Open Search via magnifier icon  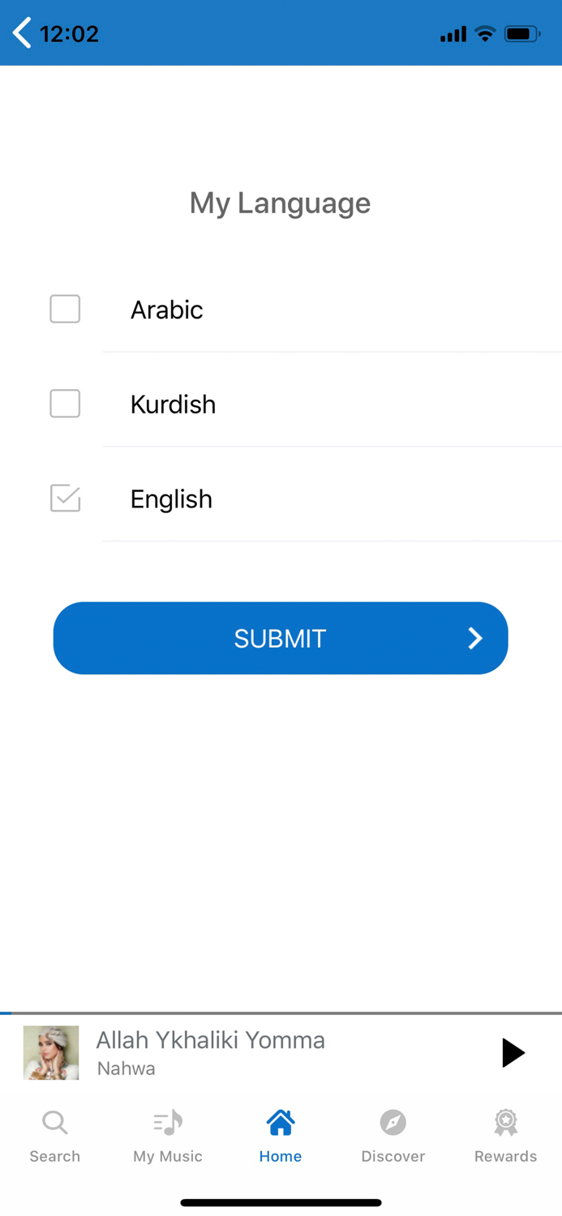point(54,1123)
